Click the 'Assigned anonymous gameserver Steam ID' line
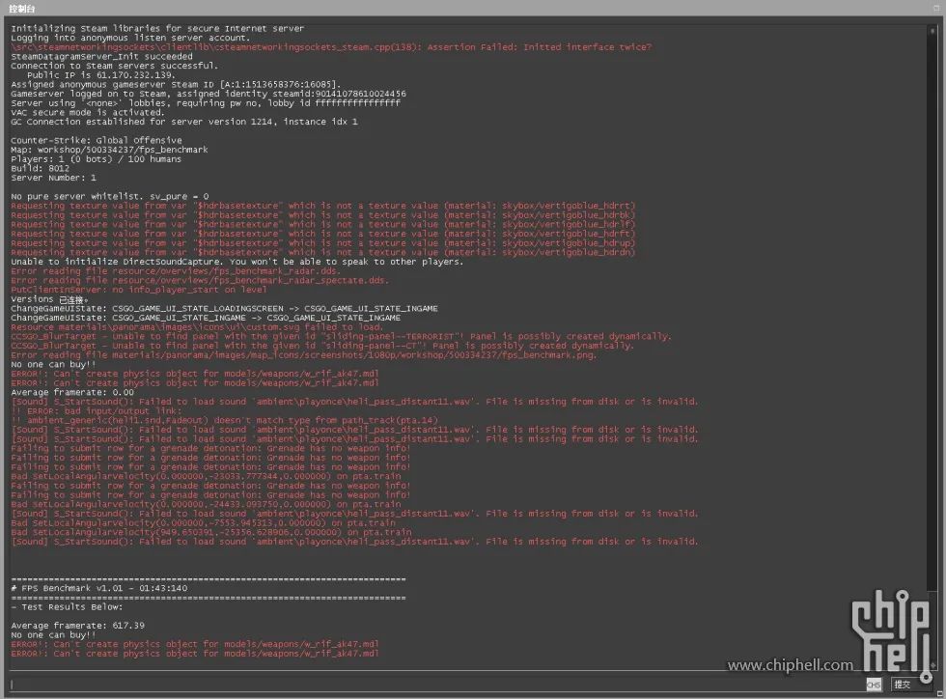The height and width of the screenshot is (699, 946). (x=176, y=85)
